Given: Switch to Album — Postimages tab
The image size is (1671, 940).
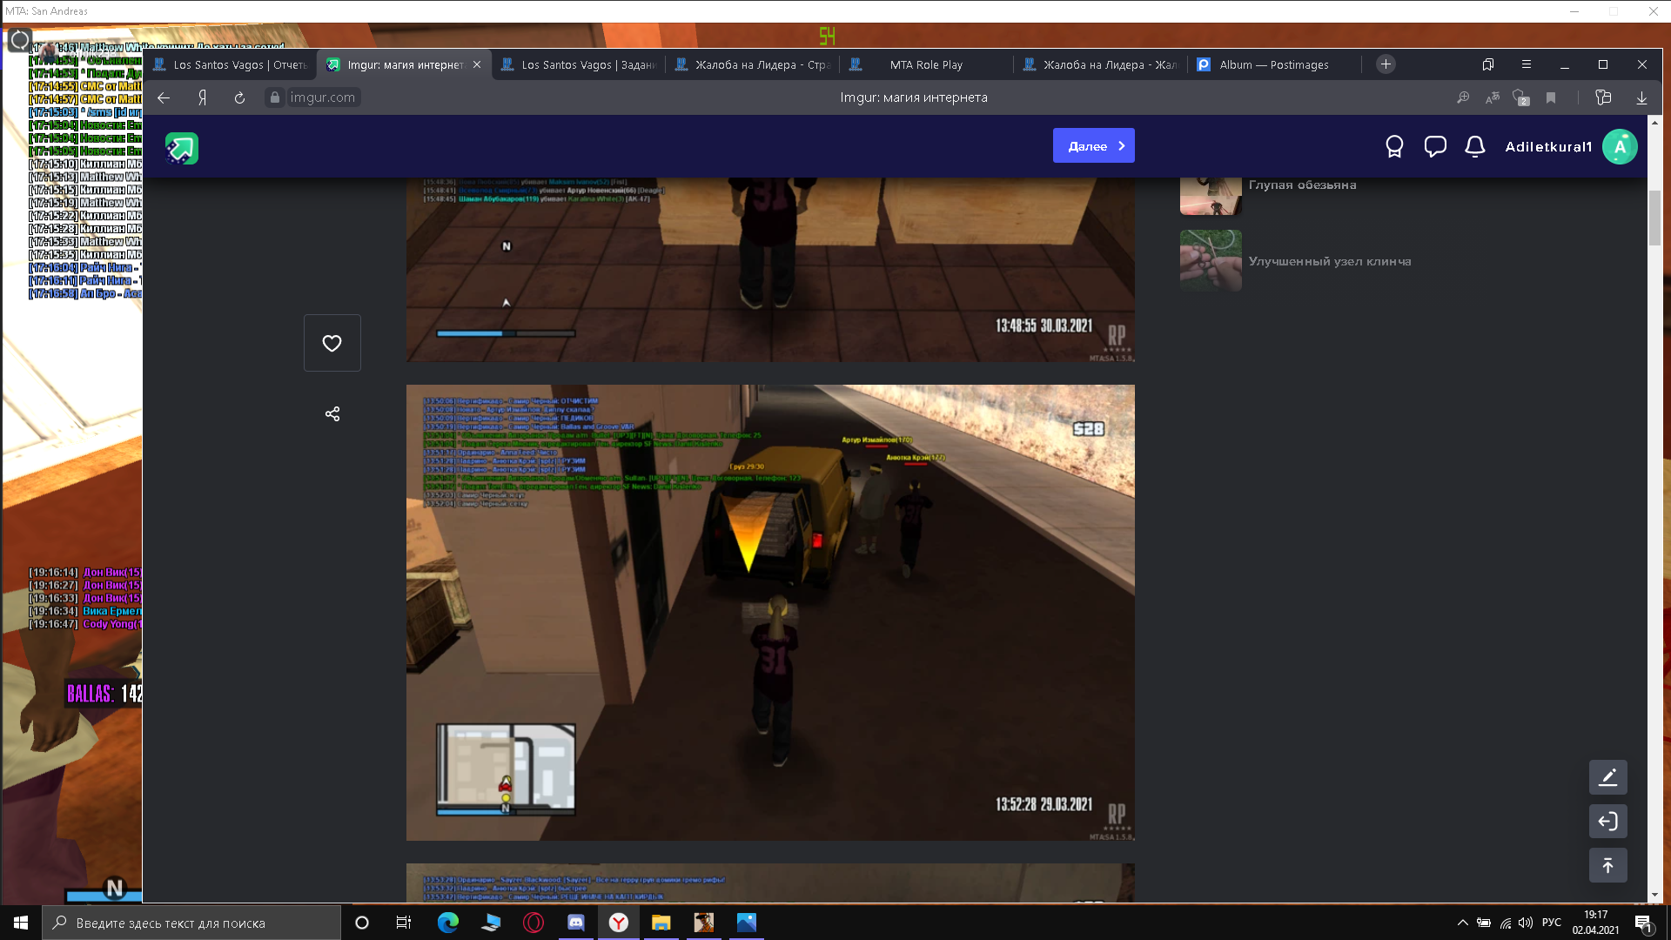Looking at the screenshot, I should tap(1273, 64).
